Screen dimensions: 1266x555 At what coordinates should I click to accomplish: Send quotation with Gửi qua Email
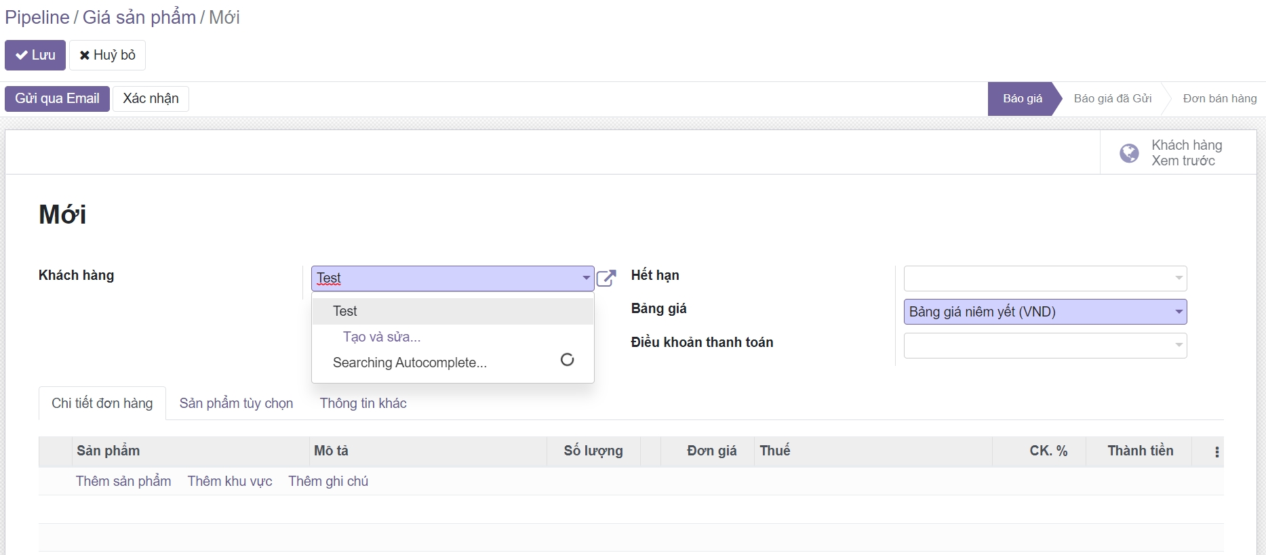57,99
